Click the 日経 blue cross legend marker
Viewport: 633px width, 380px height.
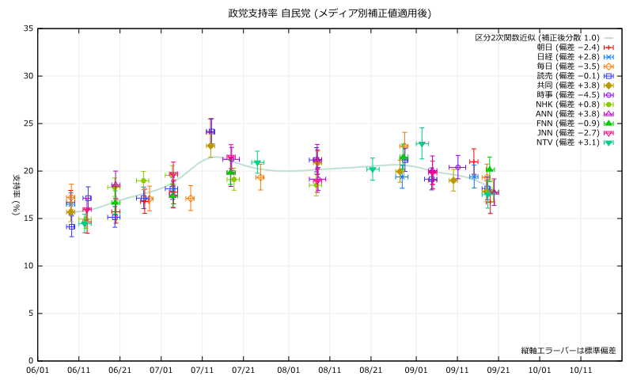coord(609,57)
